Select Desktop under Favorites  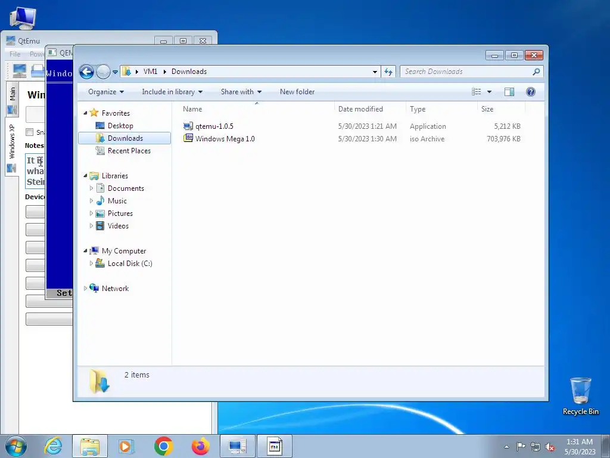click(x=120, y=126)
